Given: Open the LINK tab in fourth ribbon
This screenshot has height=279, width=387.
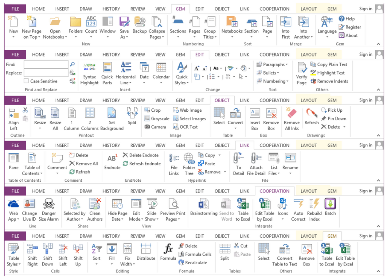Looking at the screenshot, I should [245, 145].
